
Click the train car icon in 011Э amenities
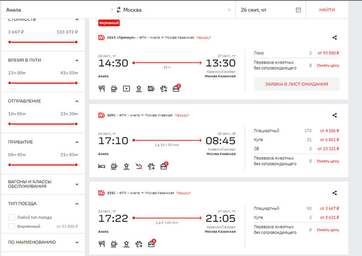click(x=151, y=88)
